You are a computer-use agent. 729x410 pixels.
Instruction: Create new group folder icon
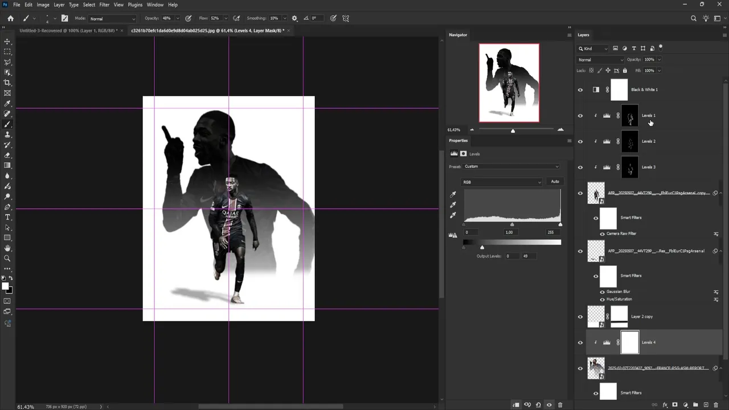[695, 405]
